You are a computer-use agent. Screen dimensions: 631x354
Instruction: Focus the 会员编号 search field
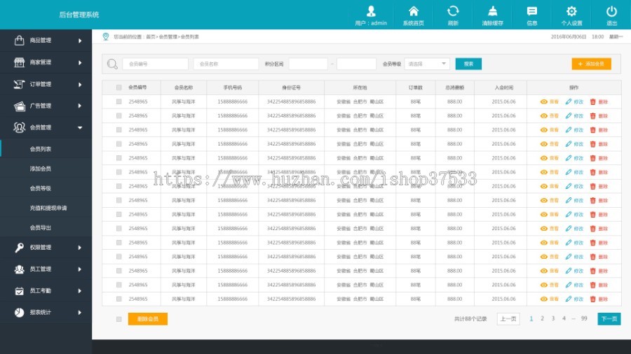(x=156, y=64)
